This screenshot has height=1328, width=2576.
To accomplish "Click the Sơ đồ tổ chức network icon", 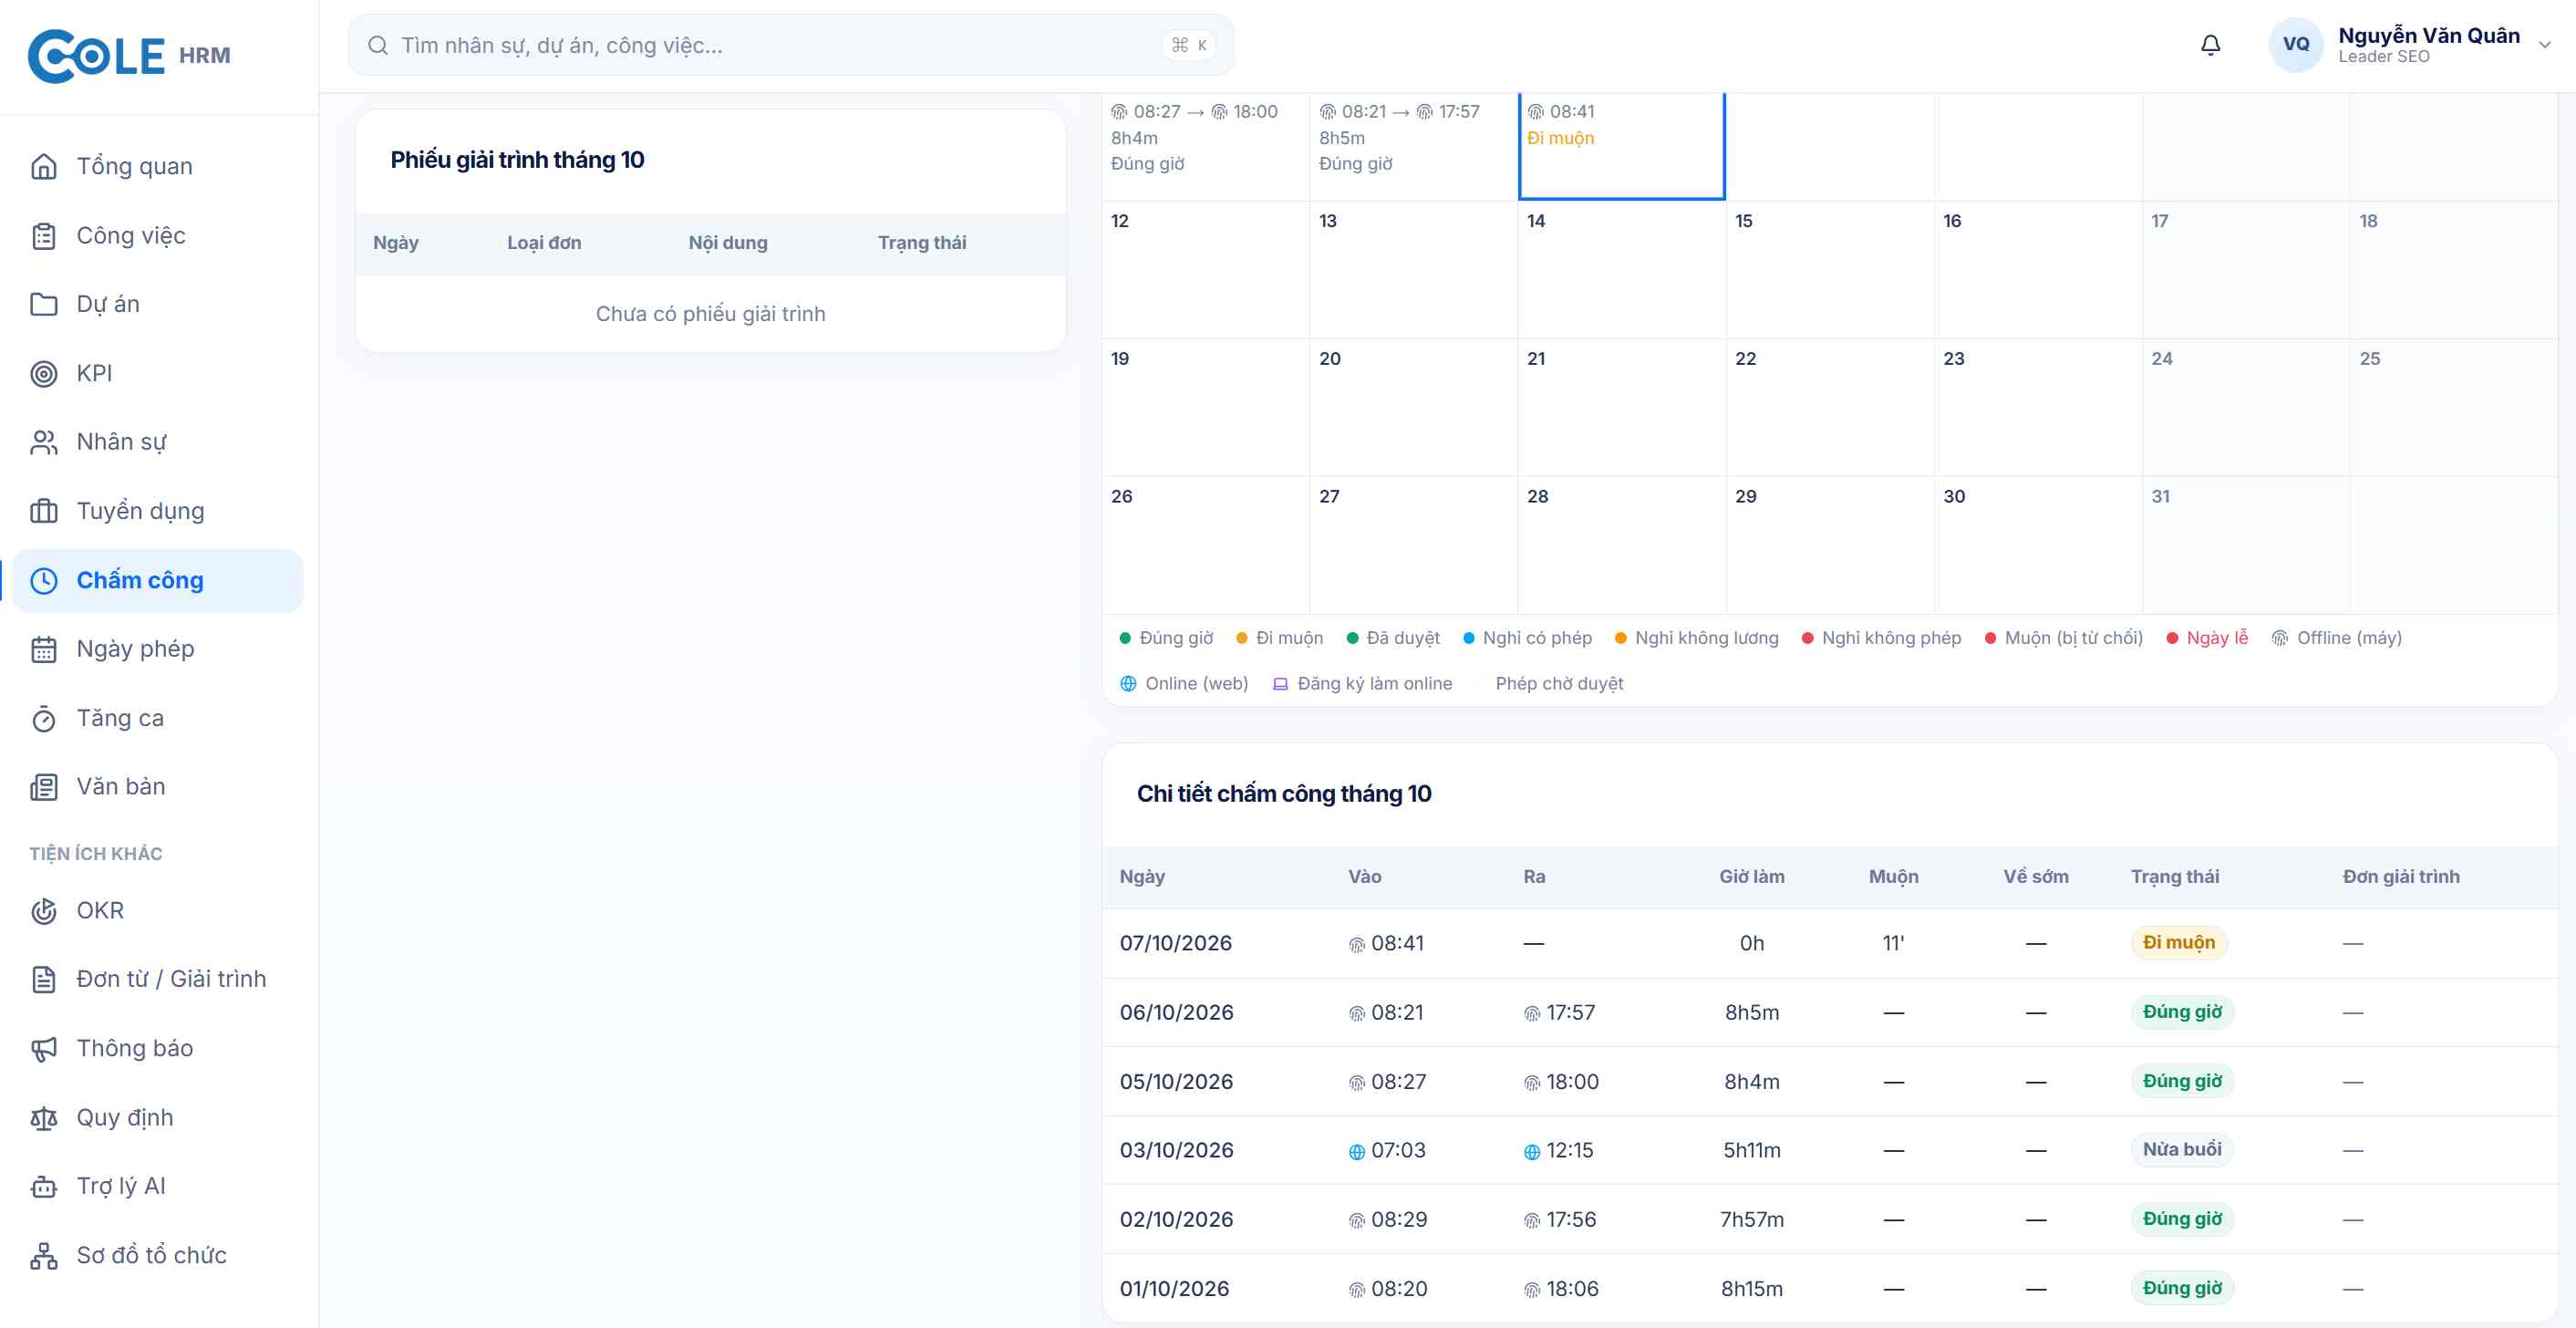I will point(44,1255).
